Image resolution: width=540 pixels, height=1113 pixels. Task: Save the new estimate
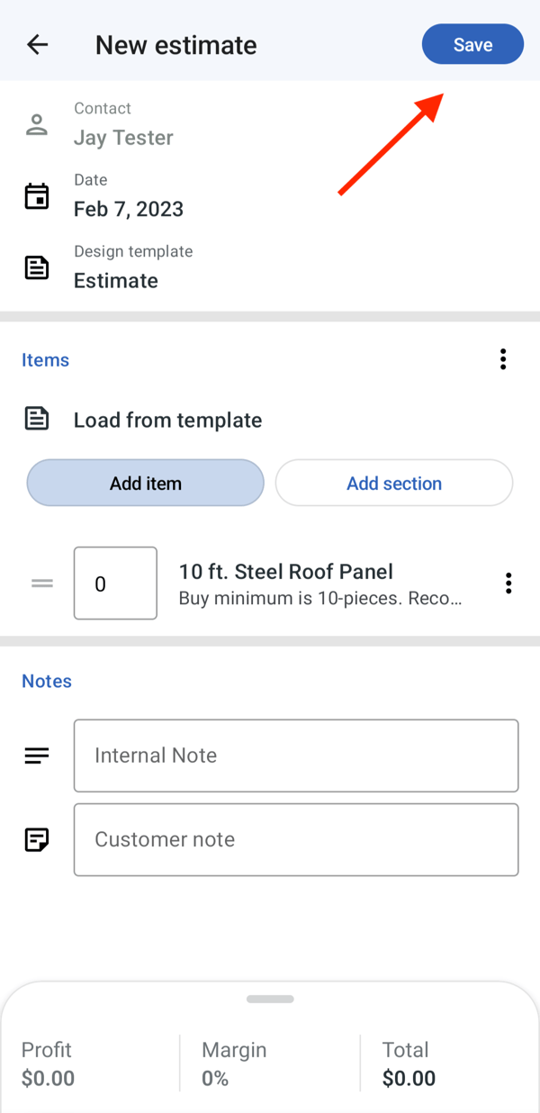point(472,43)
